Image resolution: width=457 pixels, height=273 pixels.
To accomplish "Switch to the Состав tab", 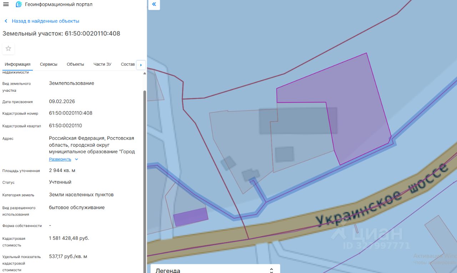I will pyautogui.click(x=128, y=64).
